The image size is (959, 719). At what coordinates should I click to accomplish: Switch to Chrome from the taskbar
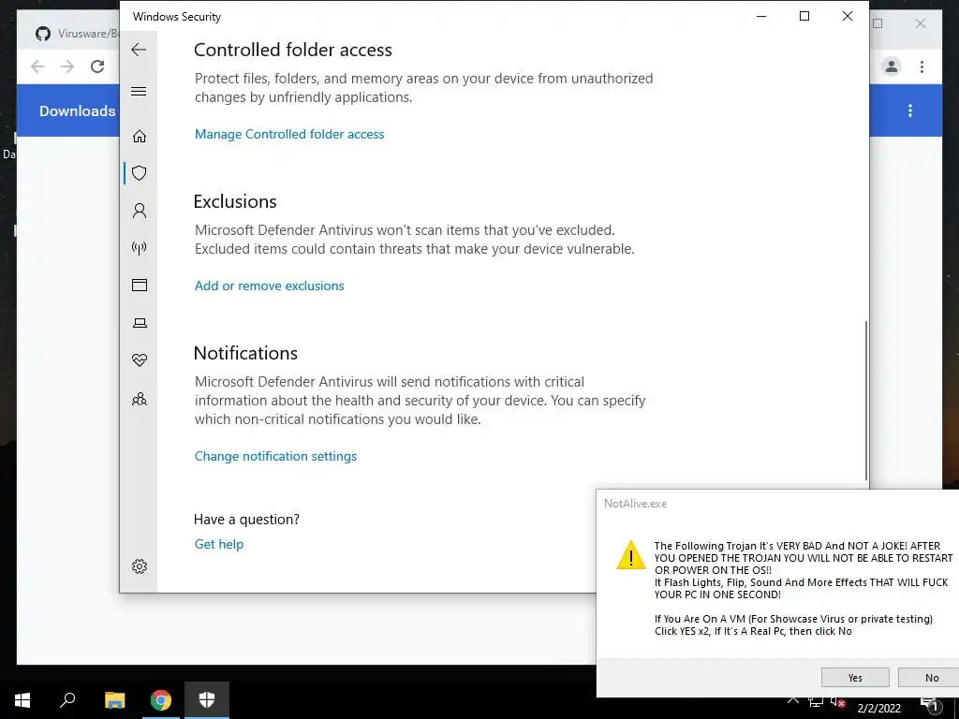point(161,700)
